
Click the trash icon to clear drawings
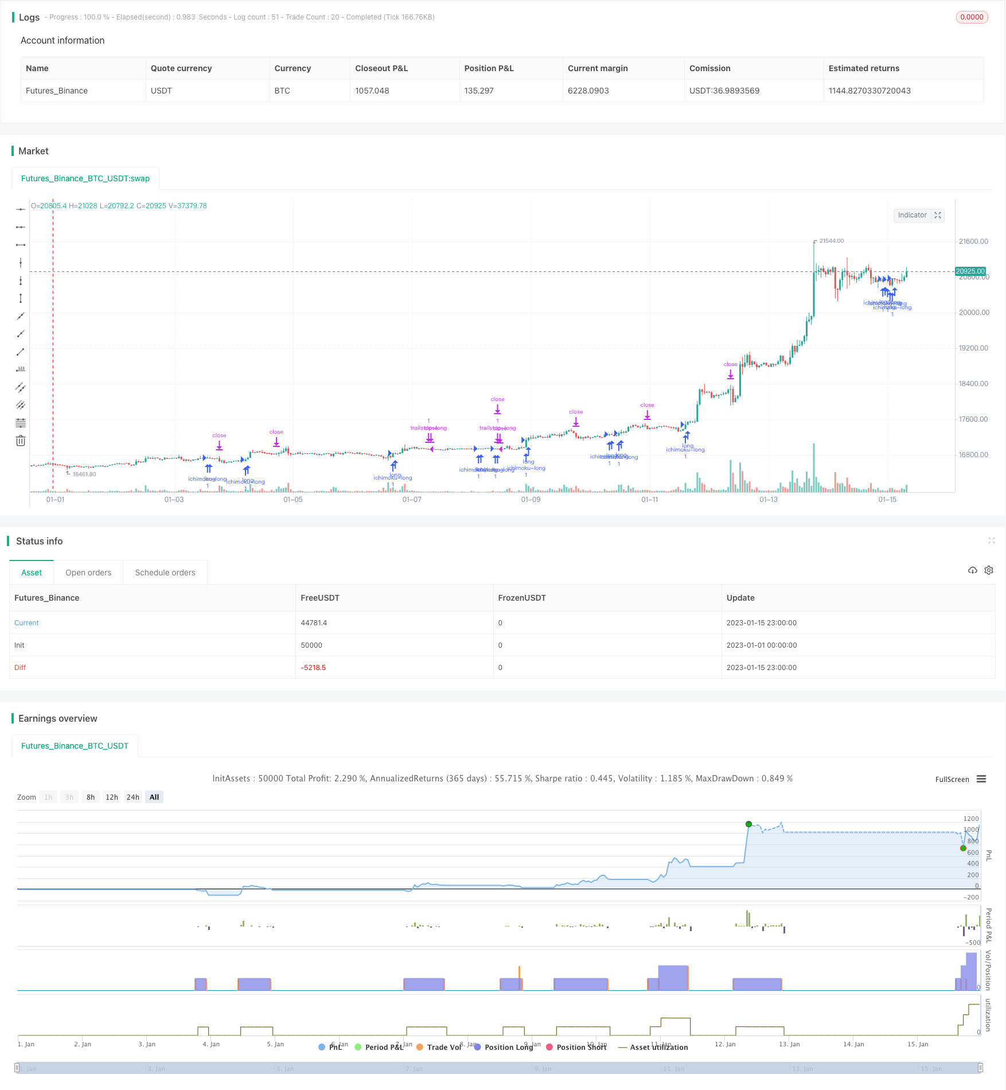21,441
